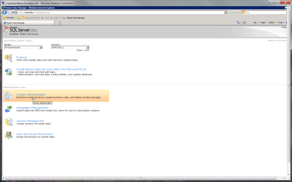Click the Refresh page icon

pos(234,13)
